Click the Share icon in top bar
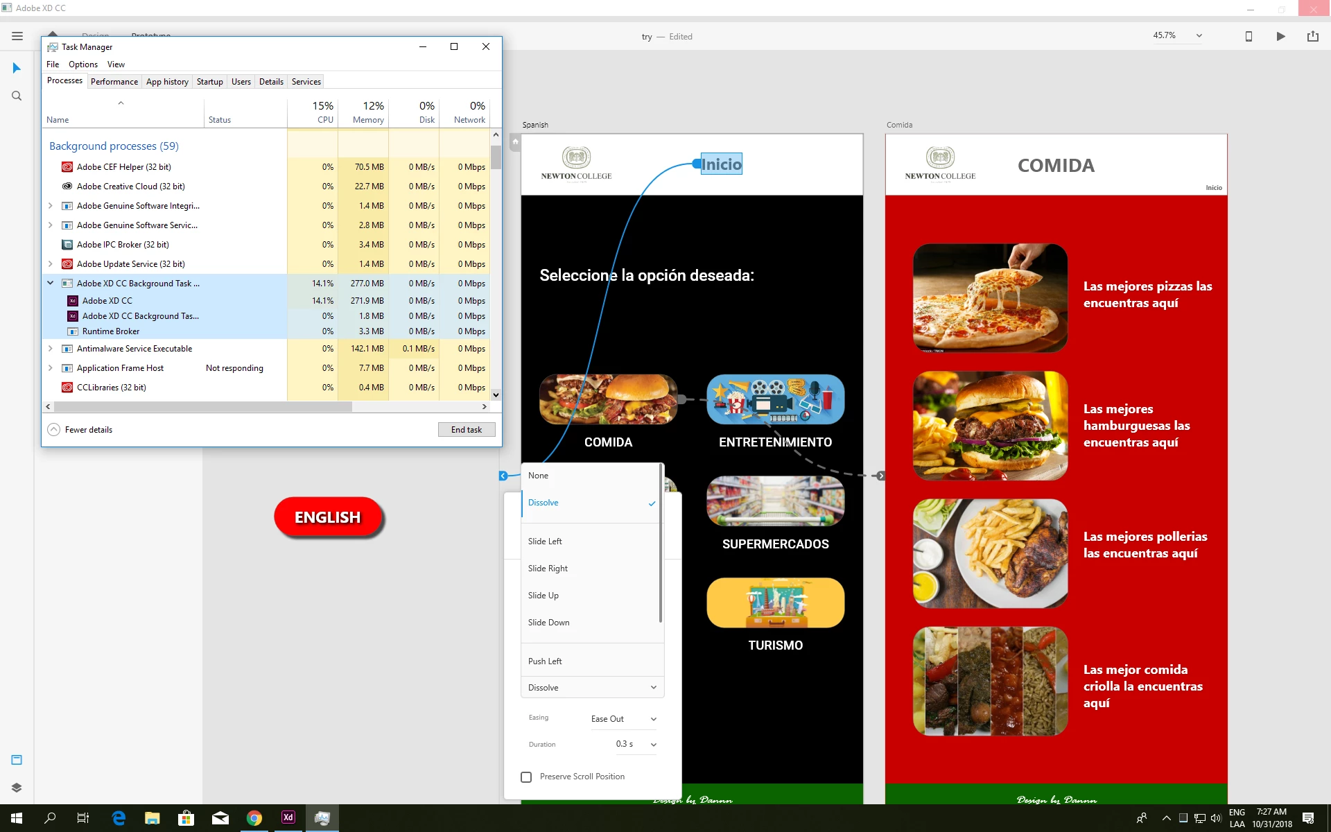The width and height of the screenshot is (1331, 832). [x=1312, y=37]
